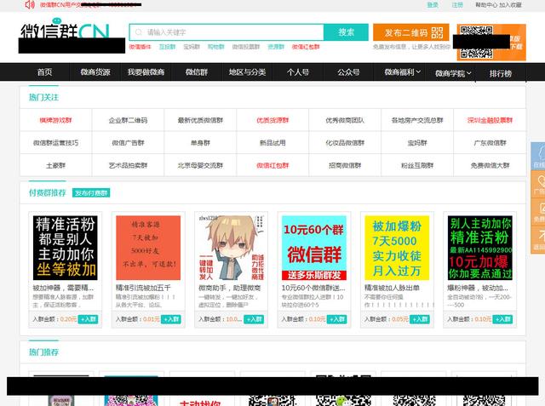Click the 微信插件 tag under search
Screen dimensions: 545x406
(140, 47)
